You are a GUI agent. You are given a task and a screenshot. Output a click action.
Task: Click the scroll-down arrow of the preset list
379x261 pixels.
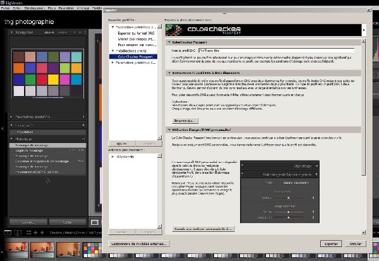click(160, 138)
